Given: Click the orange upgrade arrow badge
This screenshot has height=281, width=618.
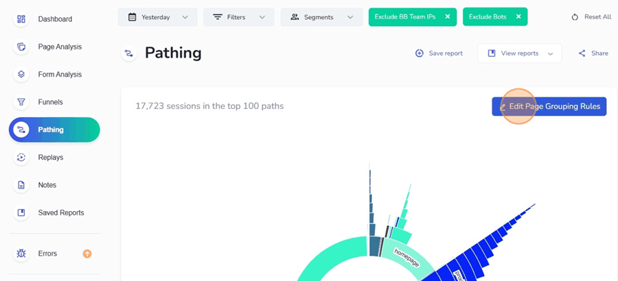Looking at the screenshot, I should [87, 254].
